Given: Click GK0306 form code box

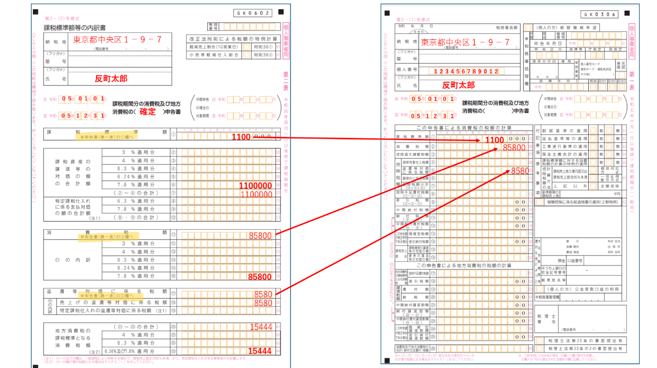Looking at the screenshot, I should (599, 15).
